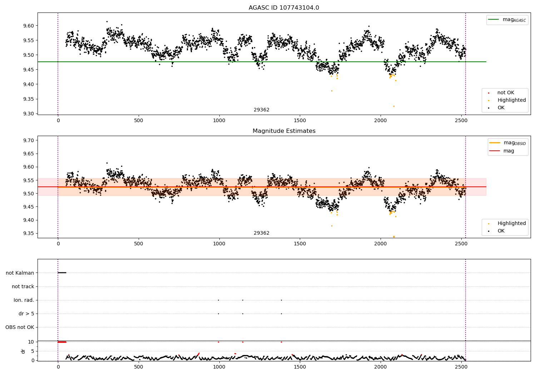Viewport: 536px width, 375px height.
Task: Click the '500' x-tick under the top plot
Action: tap(139, 121)
